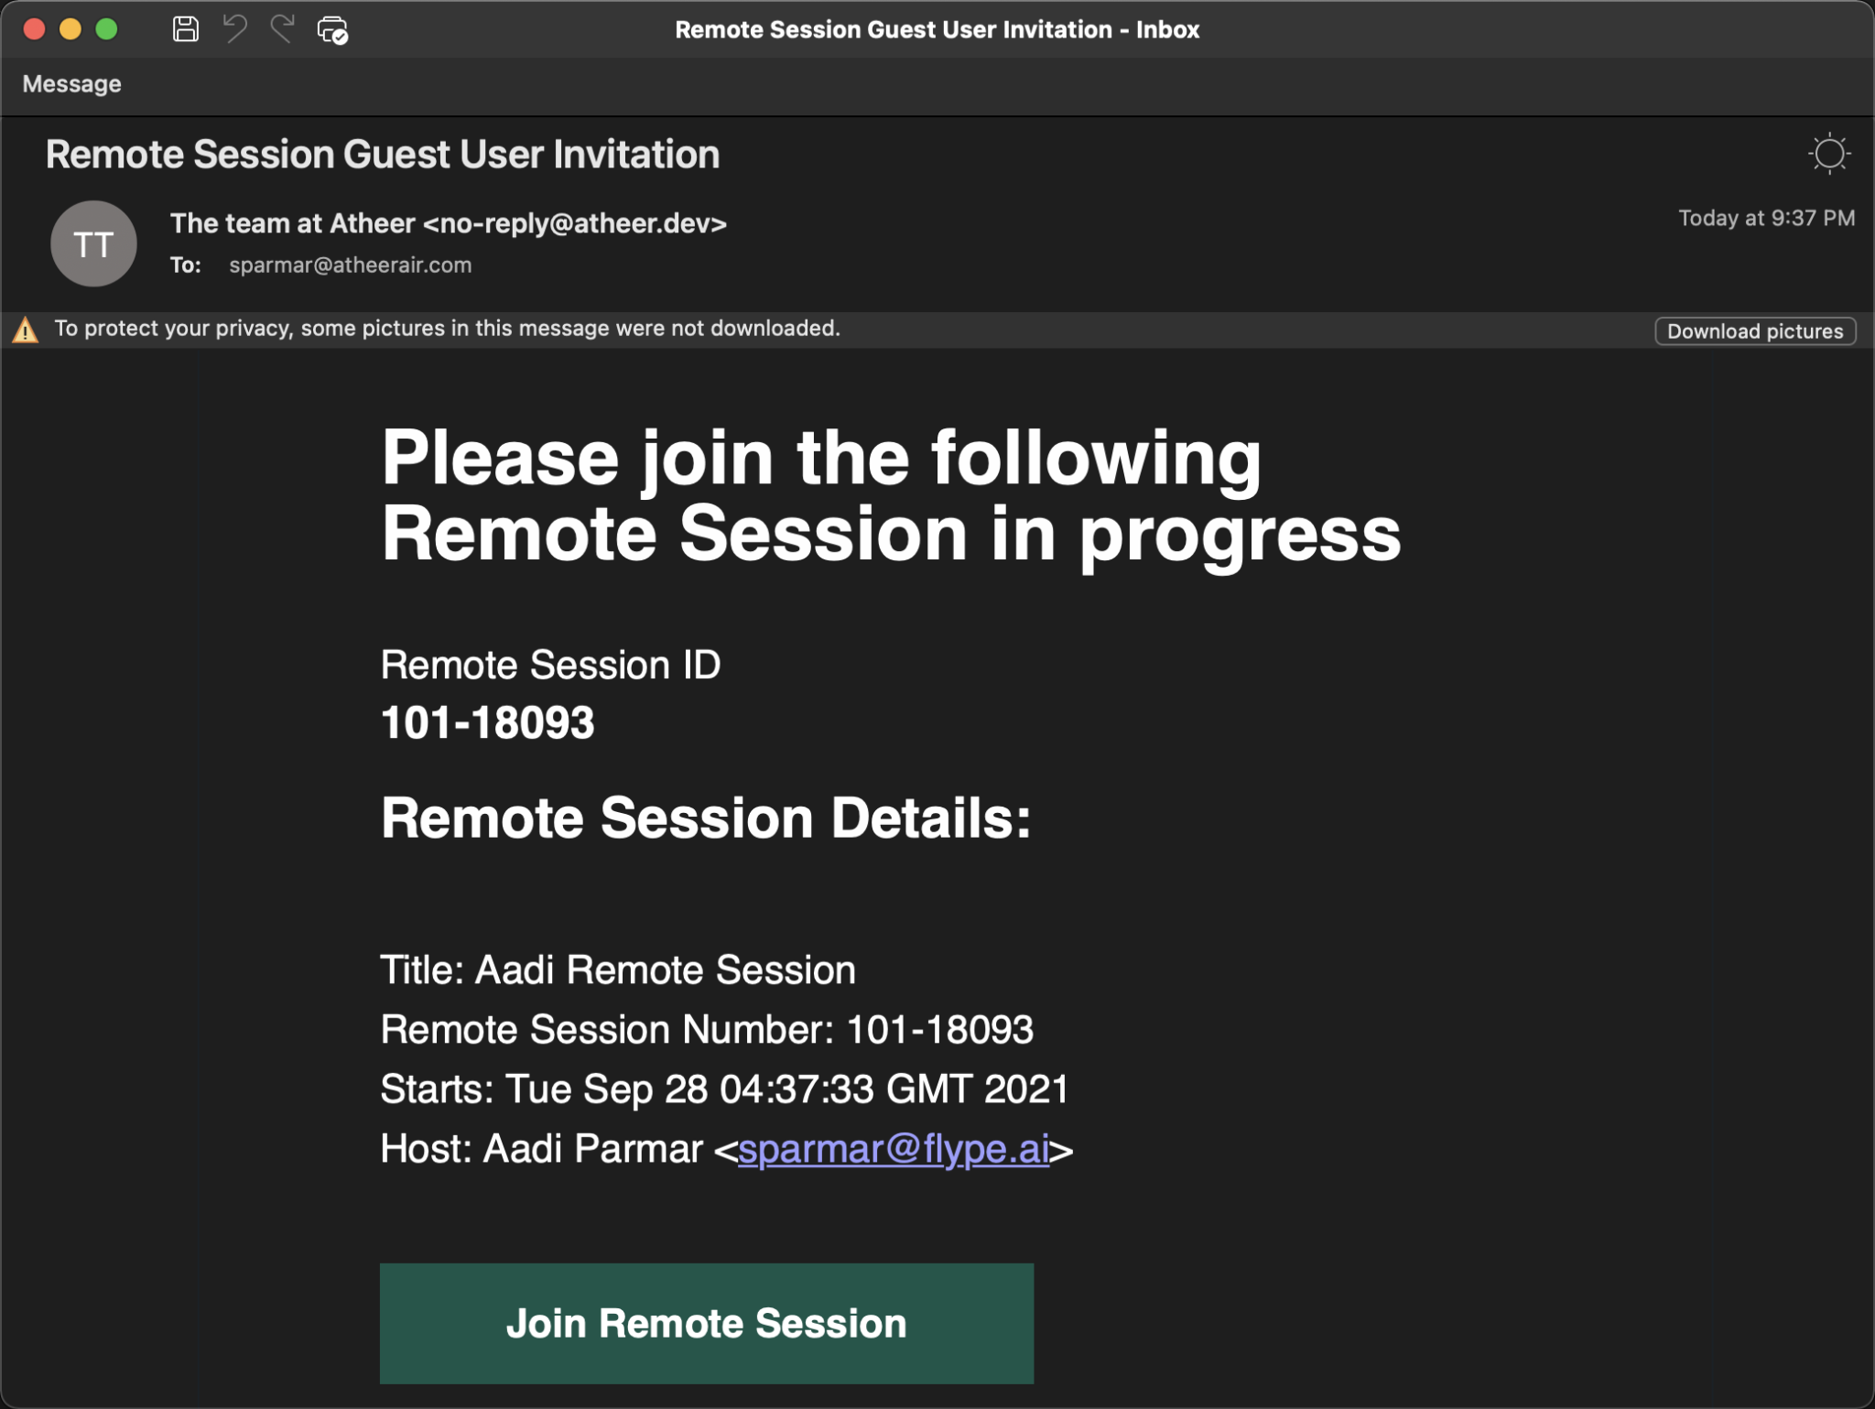Click recipient sparmar@atheerair.com

pyautogui.click(x=351, y=266)
